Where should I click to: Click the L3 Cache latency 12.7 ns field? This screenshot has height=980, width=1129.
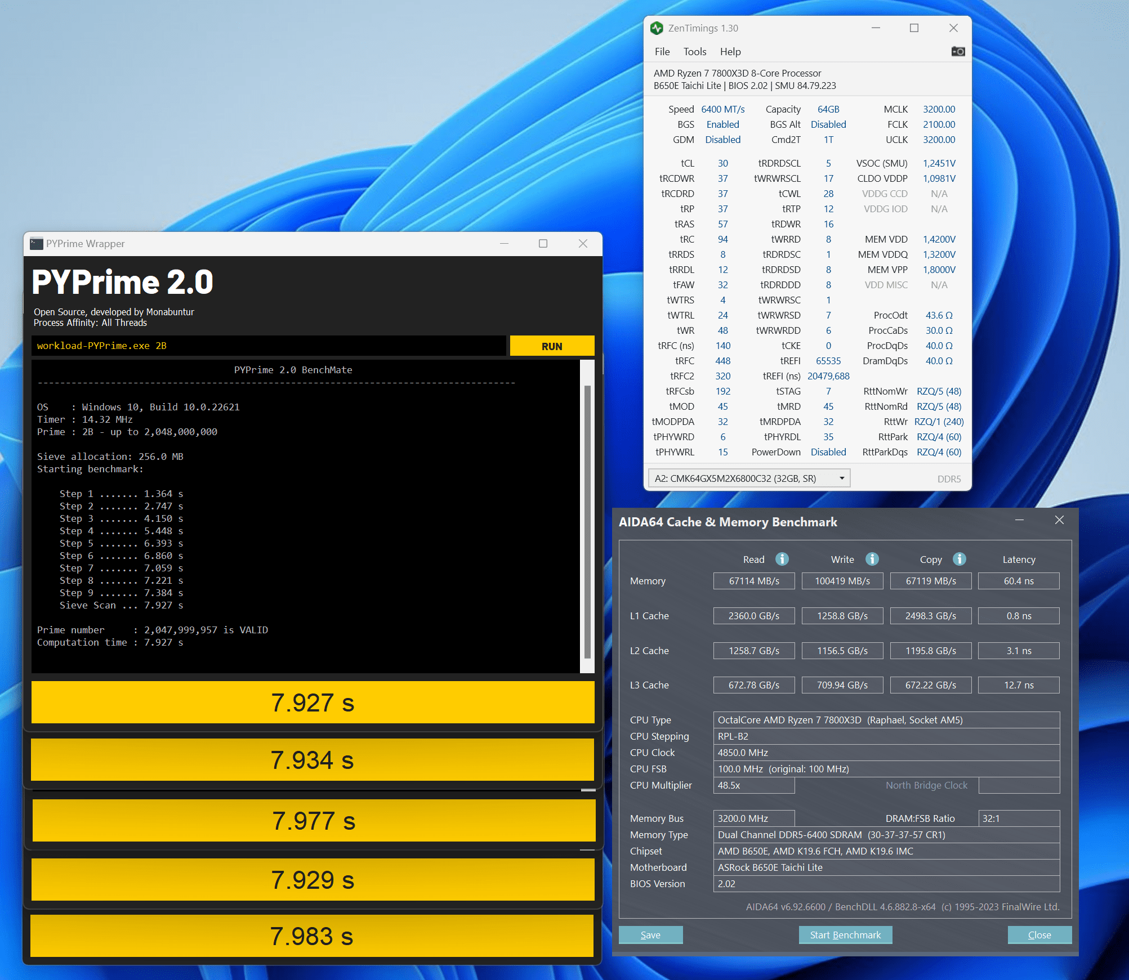click(1019, 685)
